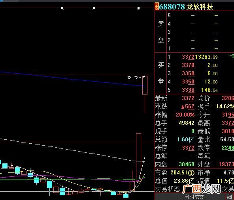
Task: Click the 最低 value 3010
Action: pos(228,131)
